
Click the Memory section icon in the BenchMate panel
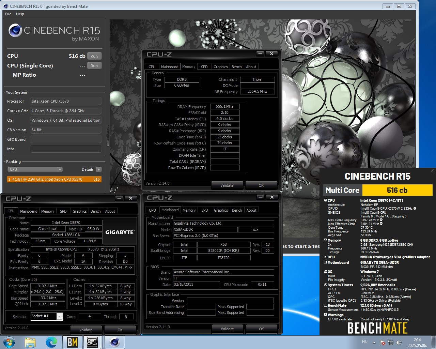[x=325, y=240]
